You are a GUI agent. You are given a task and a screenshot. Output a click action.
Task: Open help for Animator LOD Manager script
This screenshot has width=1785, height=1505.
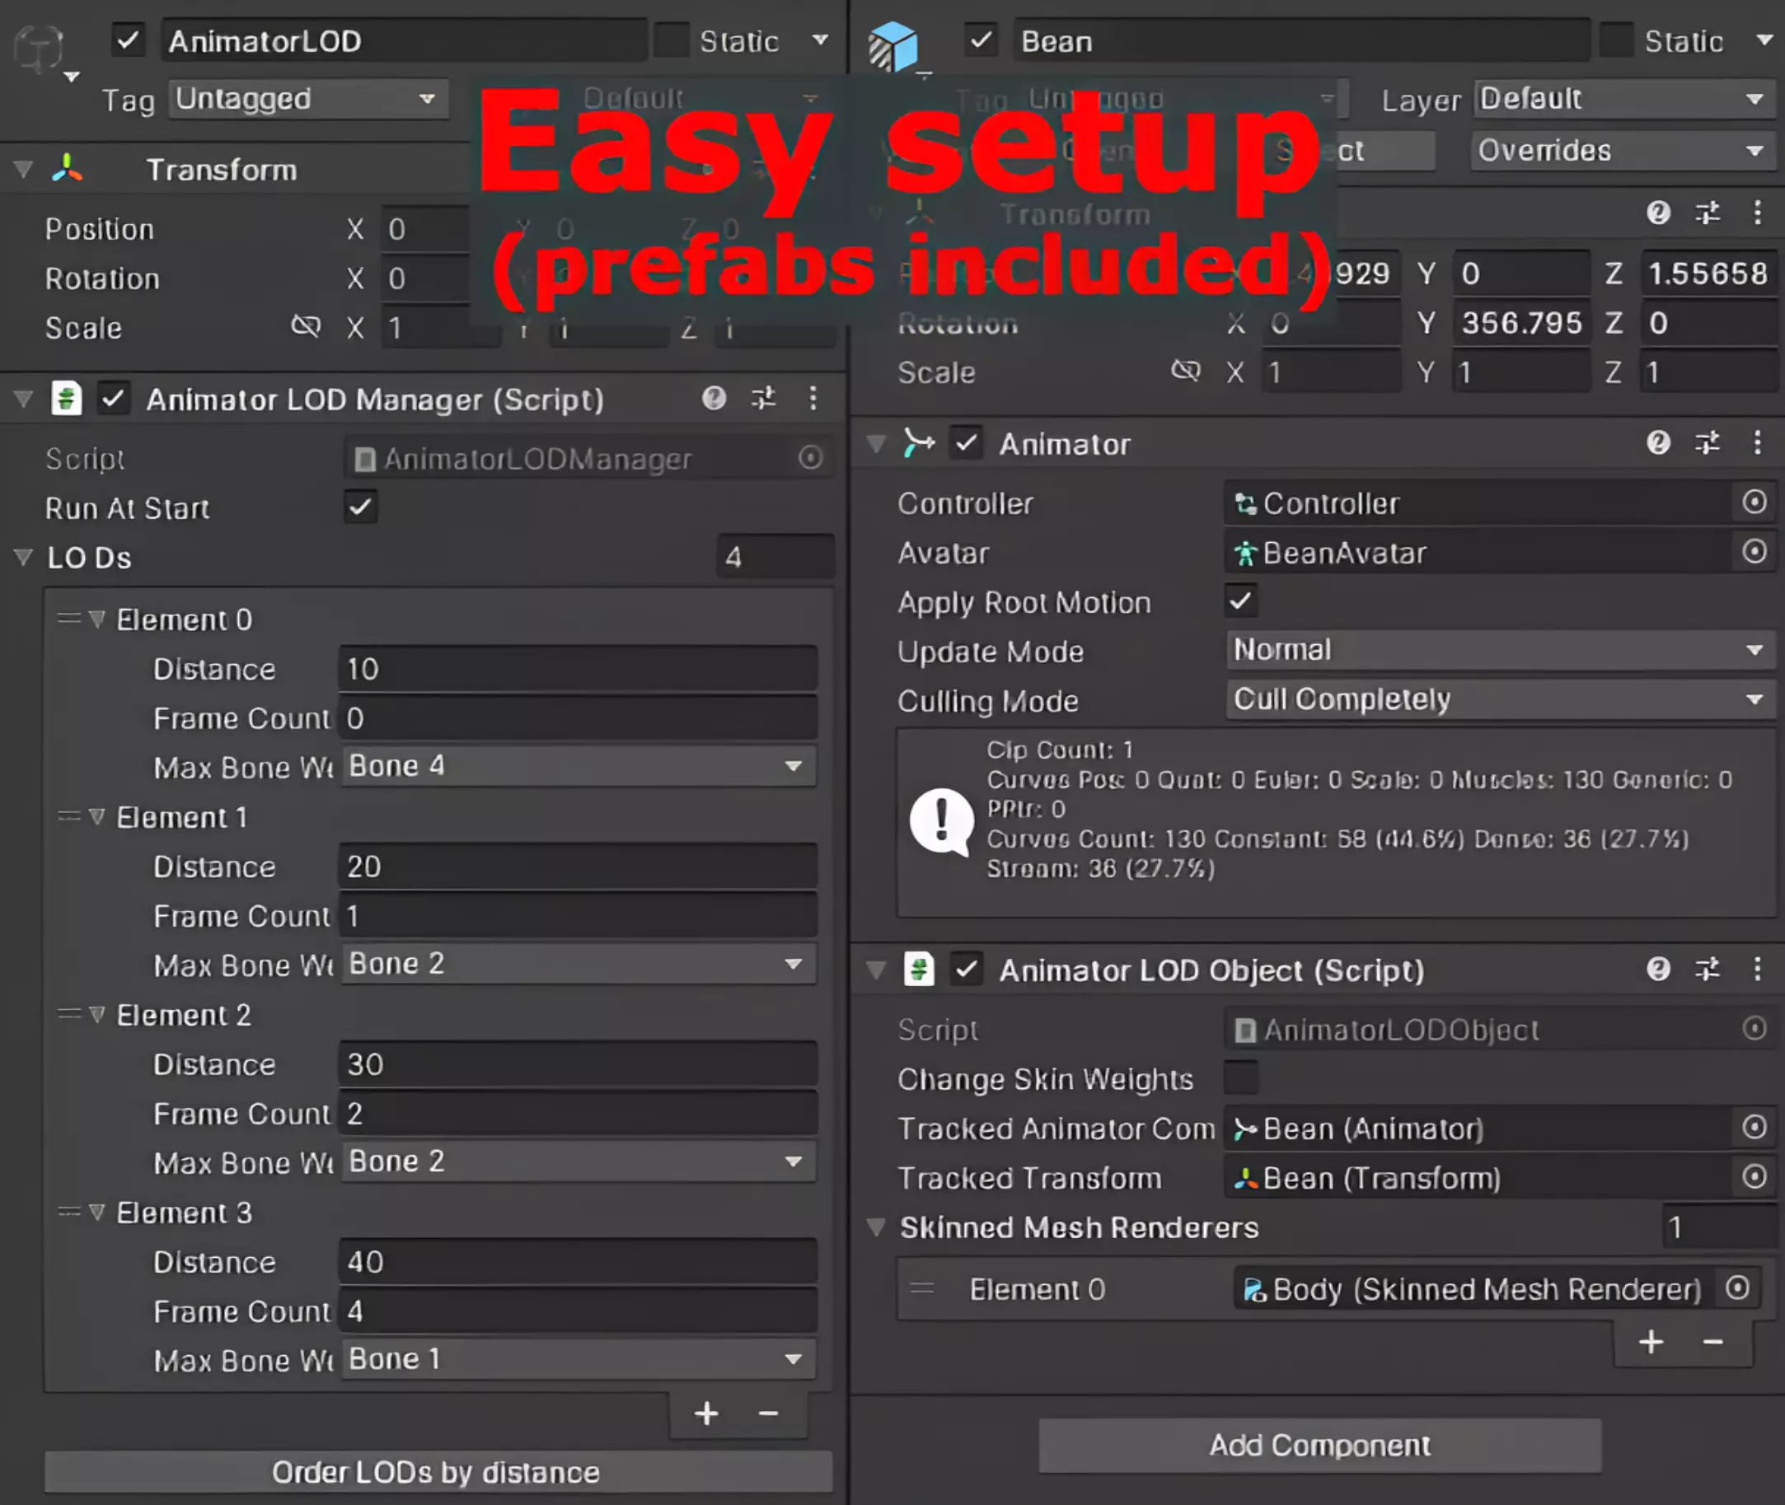coord(714,398)
